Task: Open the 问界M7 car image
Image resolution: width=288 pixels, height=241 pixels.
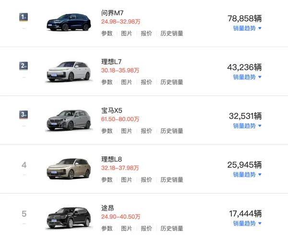Action: click(69, 22)
